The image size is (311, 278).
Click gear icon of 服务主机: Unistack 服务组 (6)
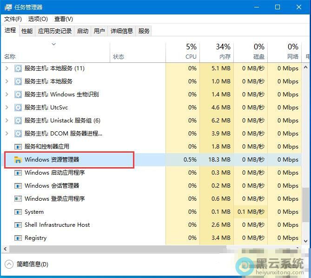(18, 121)
